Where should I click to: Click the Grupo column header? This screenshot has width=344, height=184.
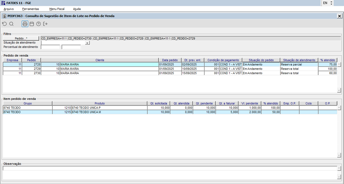click(28, 103)
